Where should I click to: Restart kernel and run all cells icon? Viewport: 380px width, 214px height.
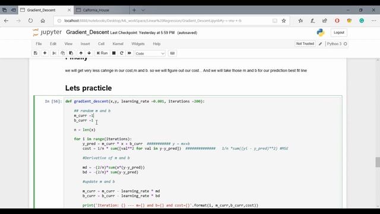tap(129, 53)
